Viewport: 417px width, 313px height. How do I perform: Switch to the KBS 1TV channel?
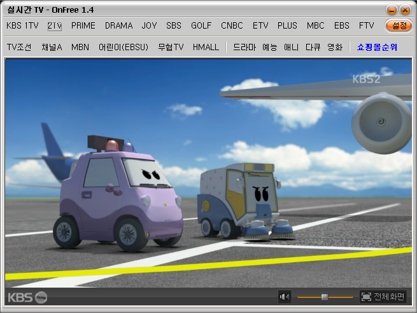pyautogui.click(x=23, y=26)
